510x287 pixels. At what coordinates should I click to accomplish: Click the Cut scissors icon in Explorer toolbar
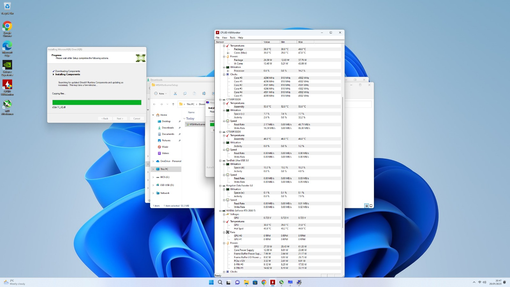pyautogui.click(x=175, y=93)
